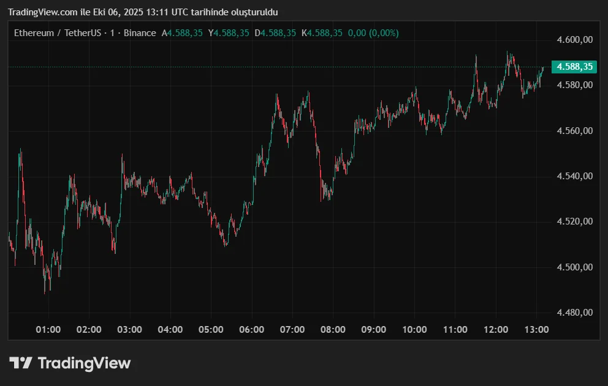Select the Binance exchange label
Viewport: 608px width, 386px height.
[x=140, y=33]
